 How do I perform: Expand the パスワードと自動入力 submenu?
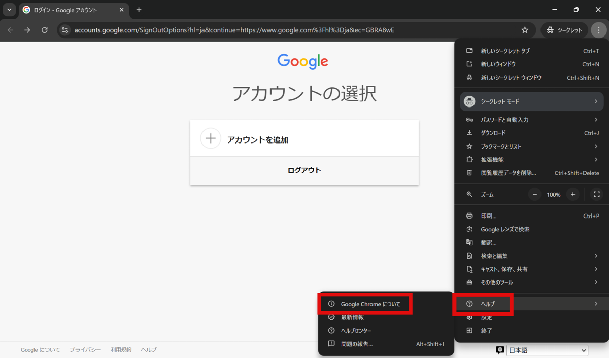point(531,120)
